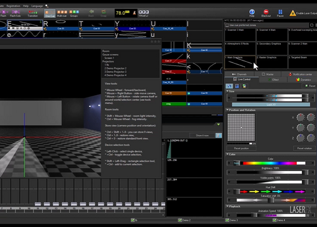Collapse the Color section

(227, 154)
